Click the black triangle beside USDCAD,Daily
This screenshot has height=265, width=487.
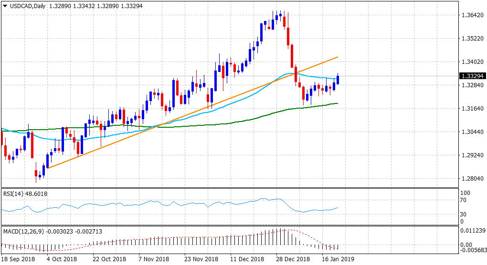(5, 6)
